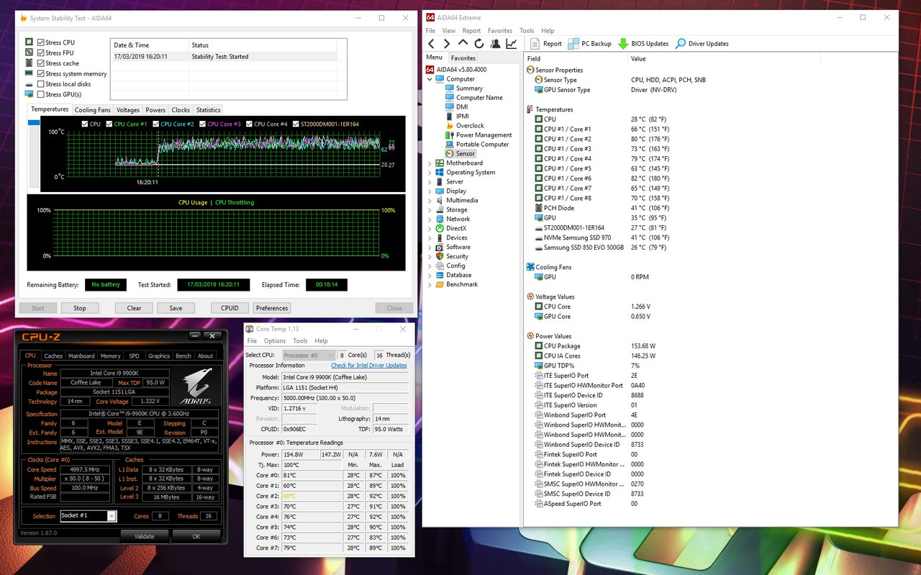Viewport: 921px width, 575px height.
Task: Select Computer Name tree item
Action: pos(478,98)
